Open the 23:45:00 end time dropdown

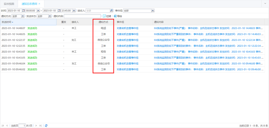[x=74, y=11]
